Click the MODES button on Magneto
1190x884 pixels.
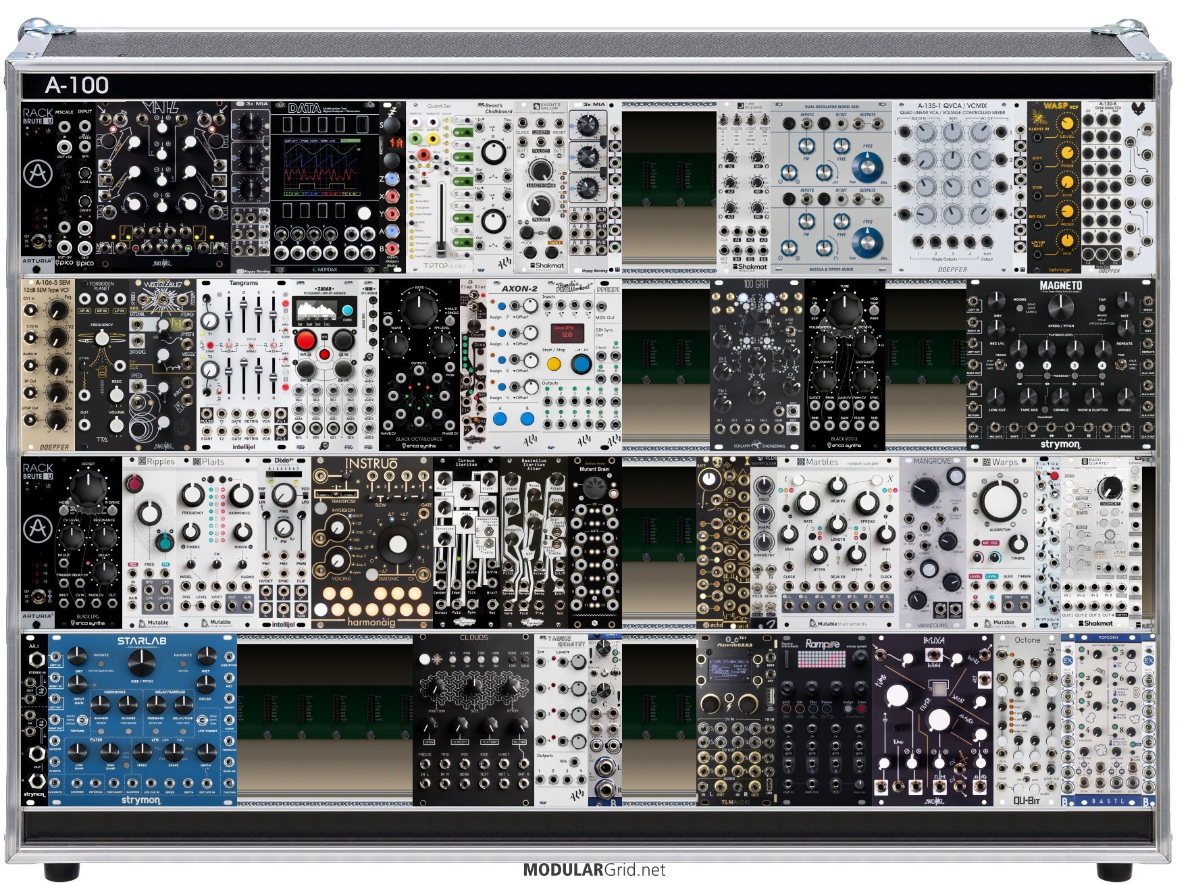[1020, 309]
